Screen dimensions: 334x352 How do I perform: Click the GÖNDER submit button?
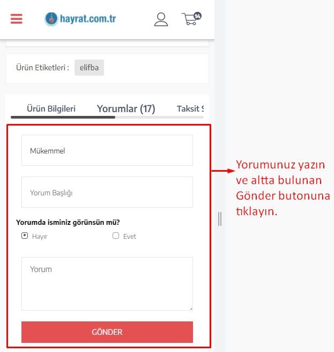pyautogui.click(x=107, y=332)
